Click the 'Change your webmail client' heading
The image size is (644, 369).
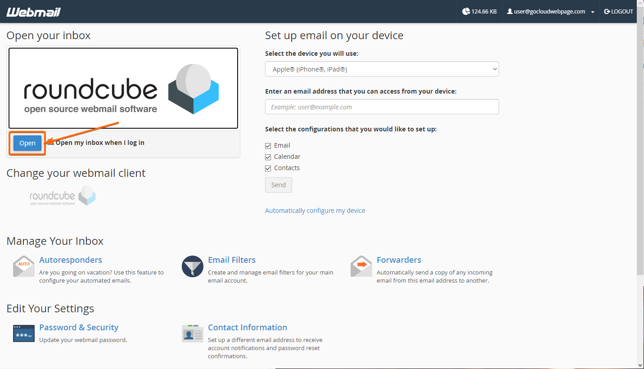click(x=76, y=173)
